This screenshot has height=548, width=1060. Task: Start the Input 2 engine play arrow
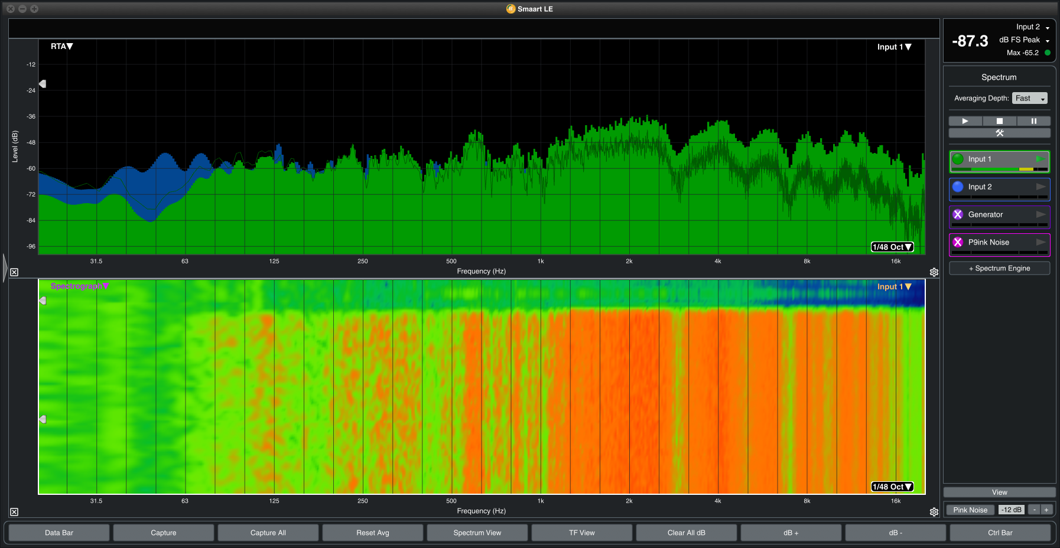1041,187
